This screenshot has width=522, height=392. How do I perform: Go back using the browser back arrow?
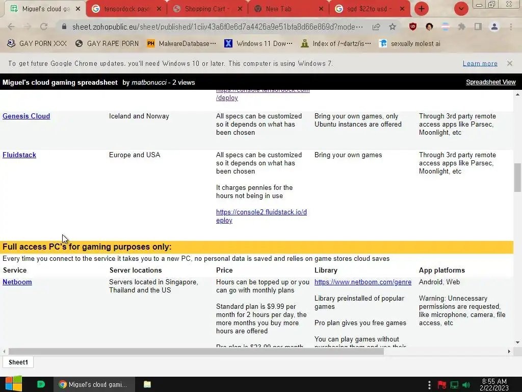pyautogui.click(x=11, y=27)
